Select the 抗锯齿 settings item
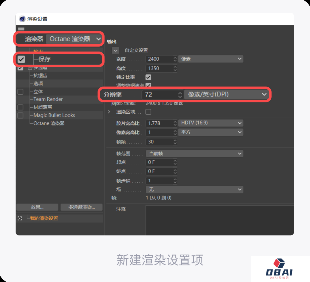The image size is (310, 282). (x=40, y=76)
